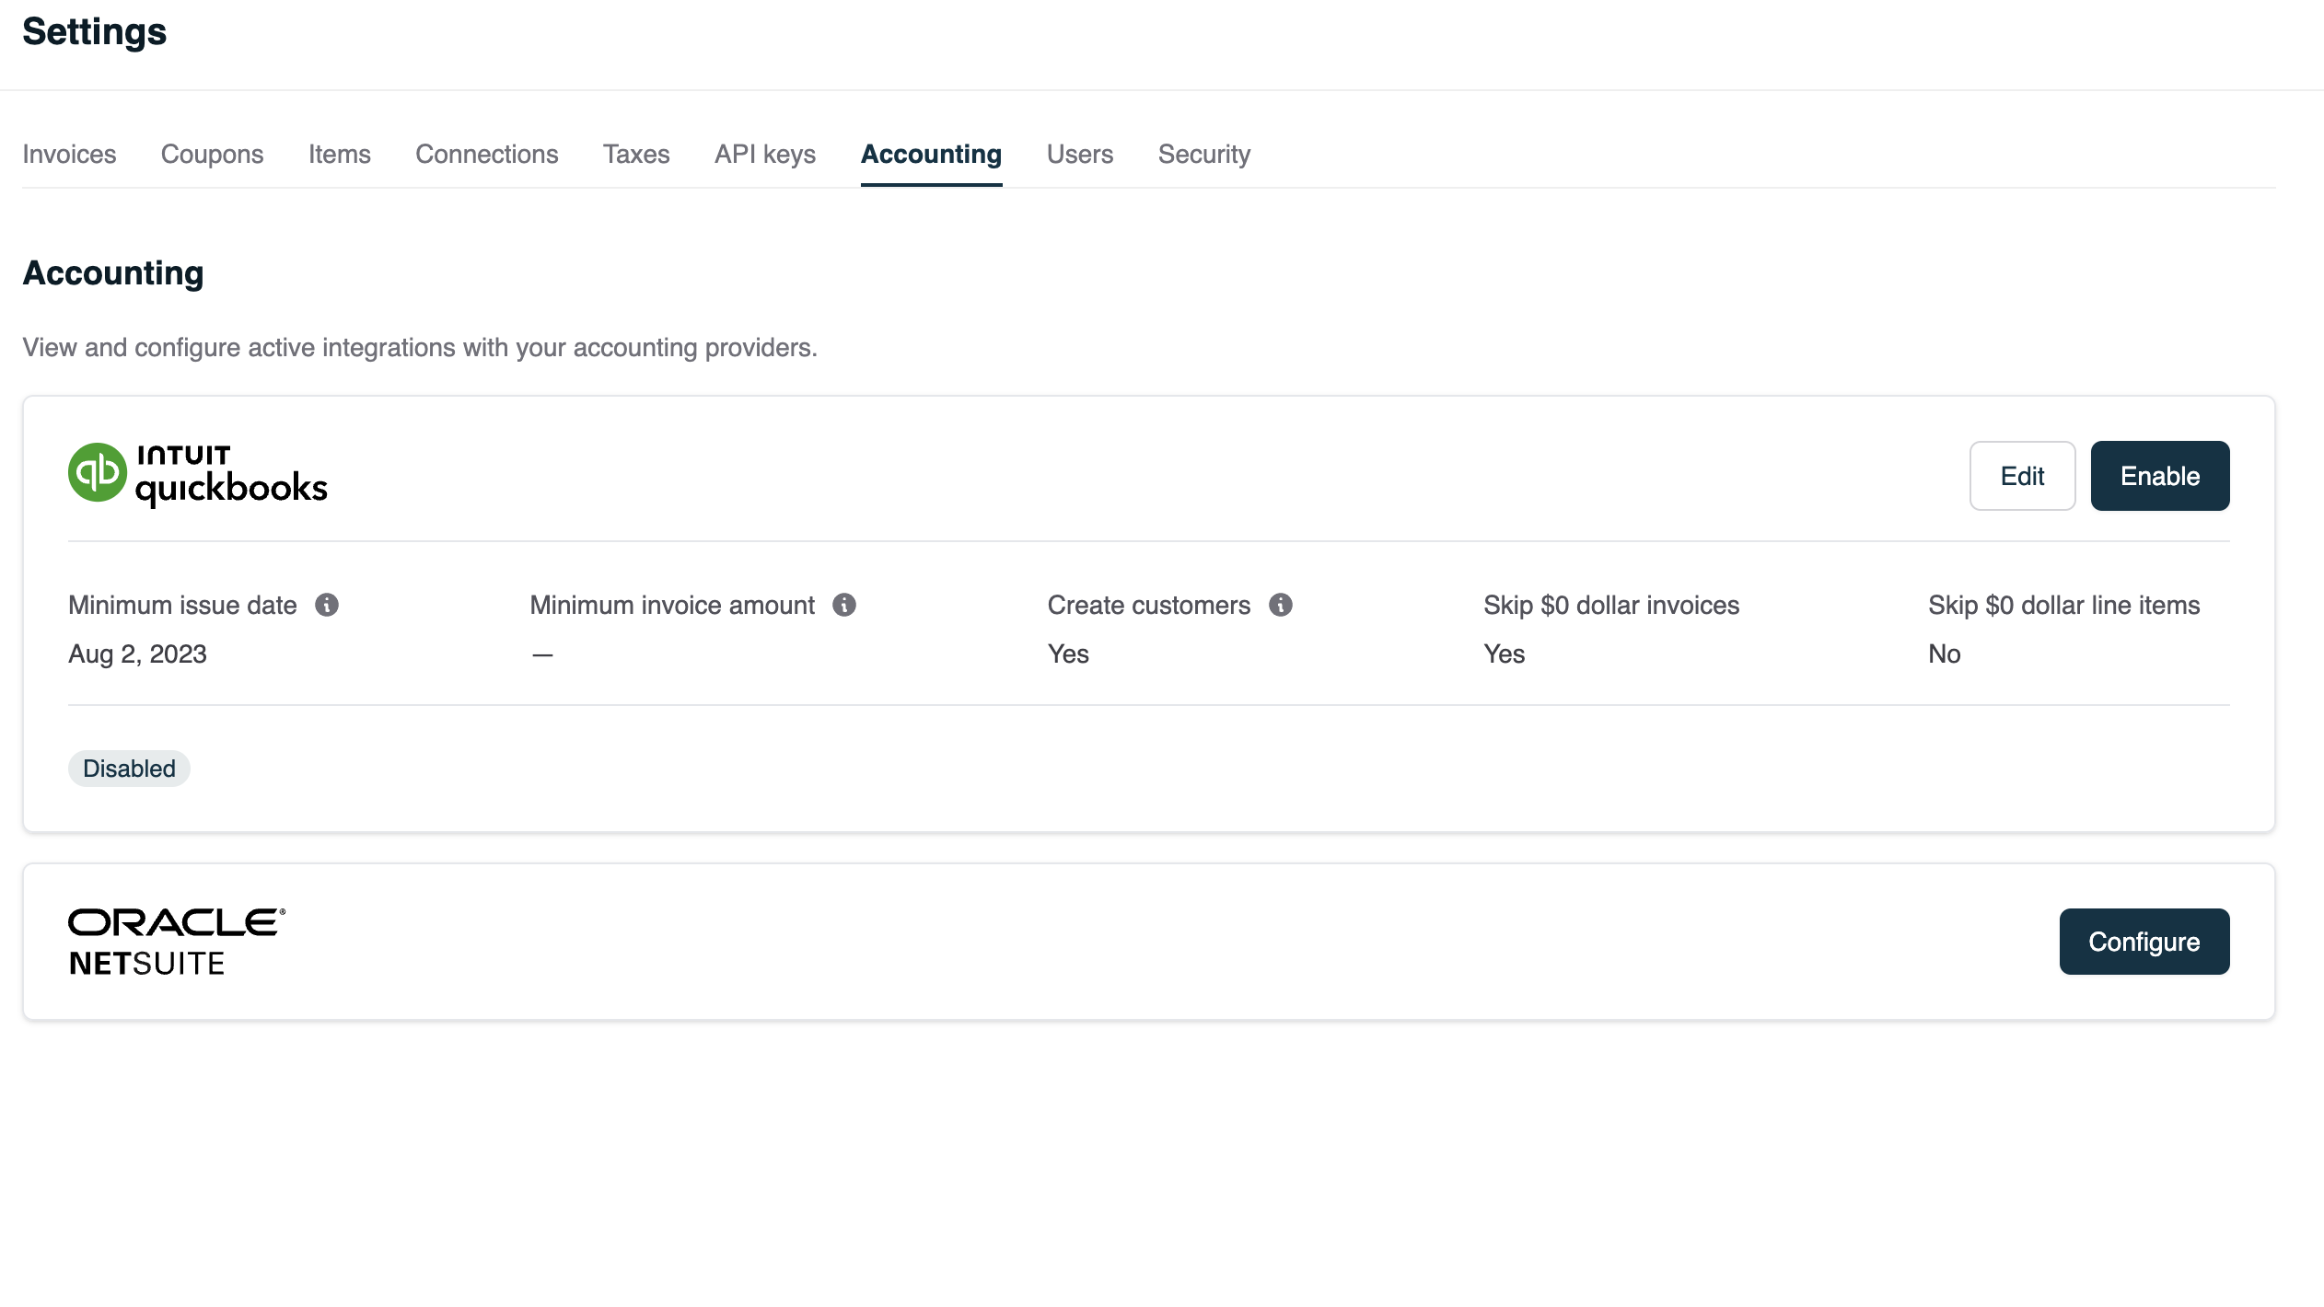Show info for Minimum issue date

327,605
